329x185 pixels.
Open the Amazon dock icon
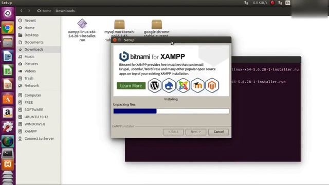point(8,113)
